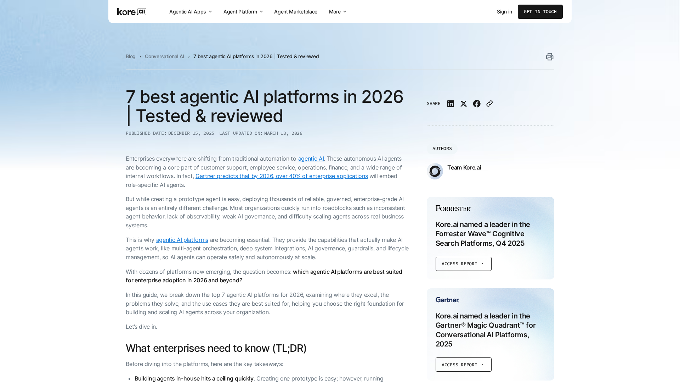Open agentic AI platforms inline link
Screen dimensions: 680x383
pos(182,240)
